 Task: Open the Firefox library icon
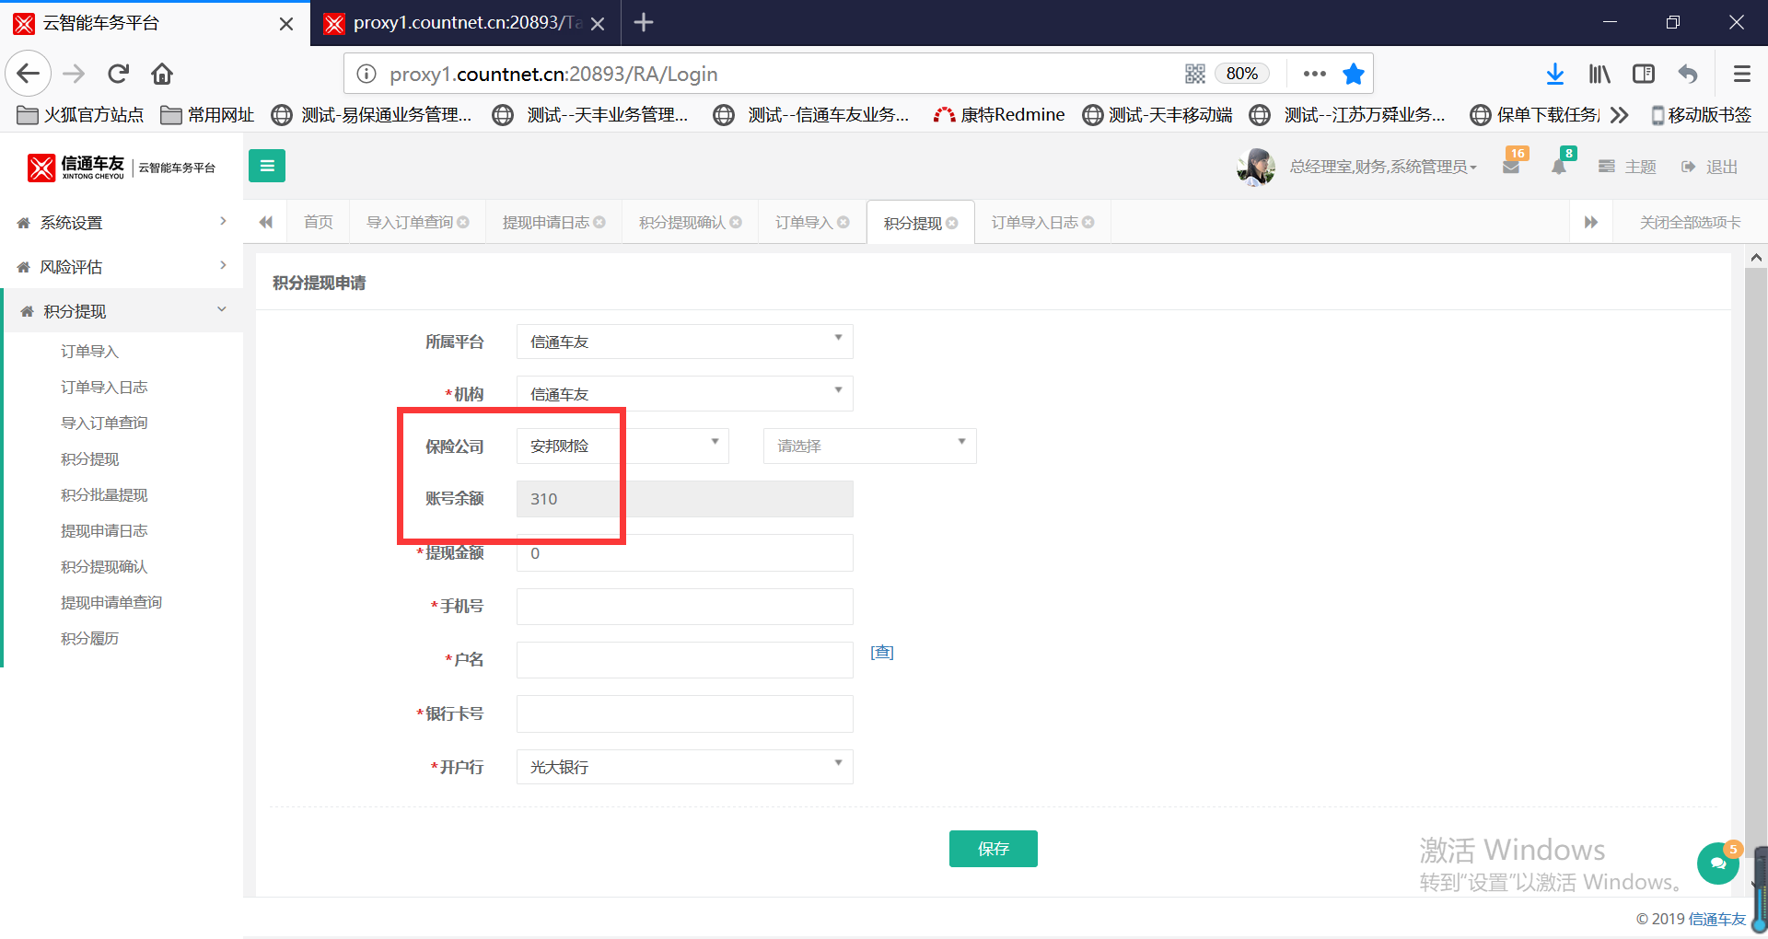[1599, 74]
